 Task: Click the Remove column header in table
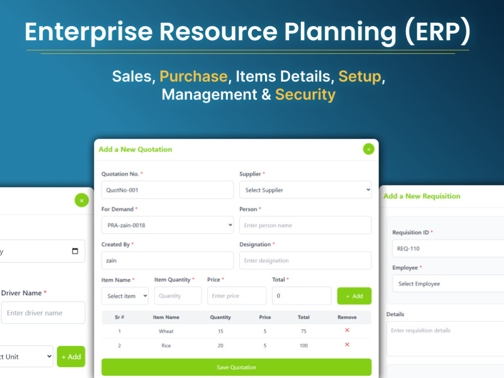347,317
